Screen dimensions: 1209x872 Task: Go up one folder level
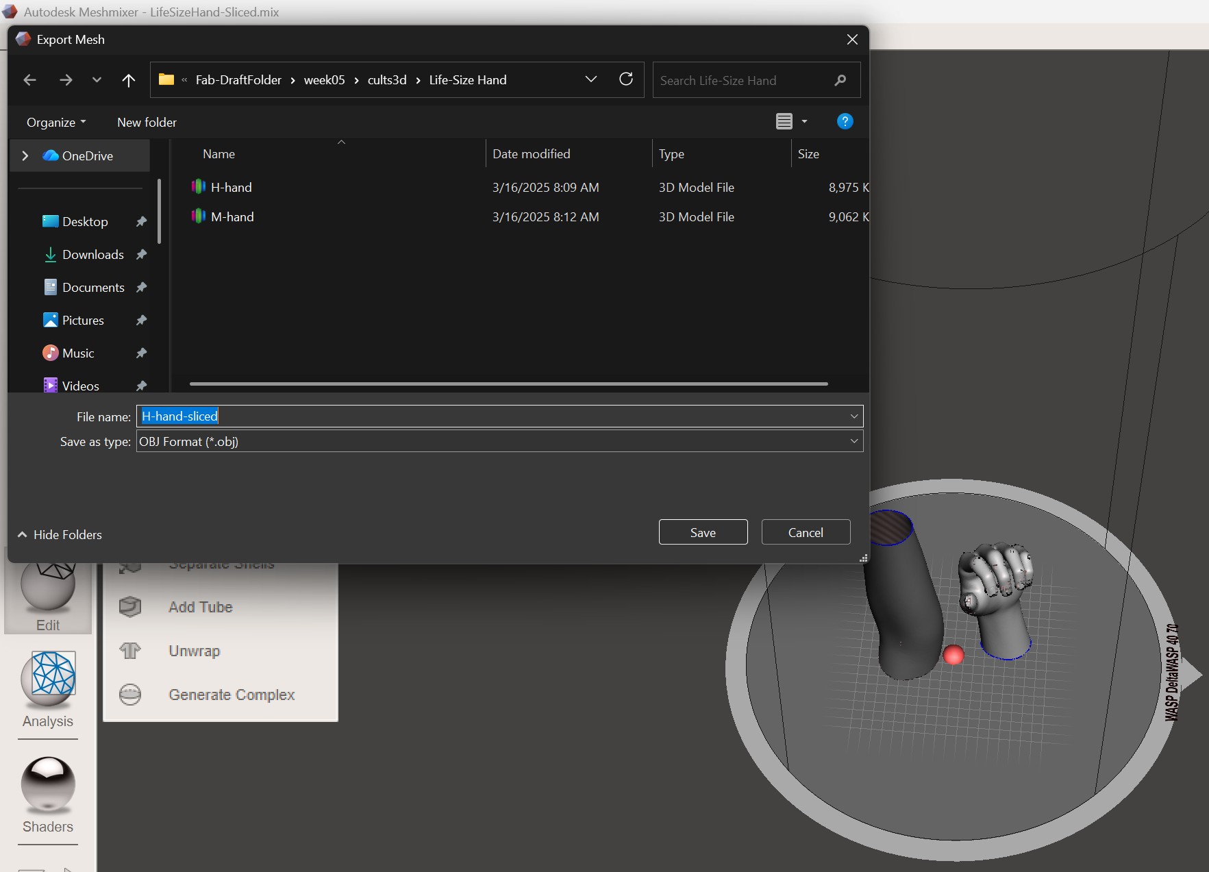(x=128, y=80)
